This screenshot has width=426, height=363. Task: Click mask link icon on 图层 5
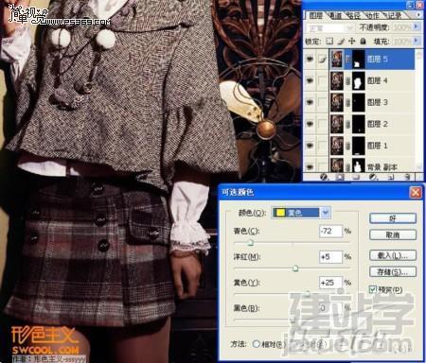[348, 59]
